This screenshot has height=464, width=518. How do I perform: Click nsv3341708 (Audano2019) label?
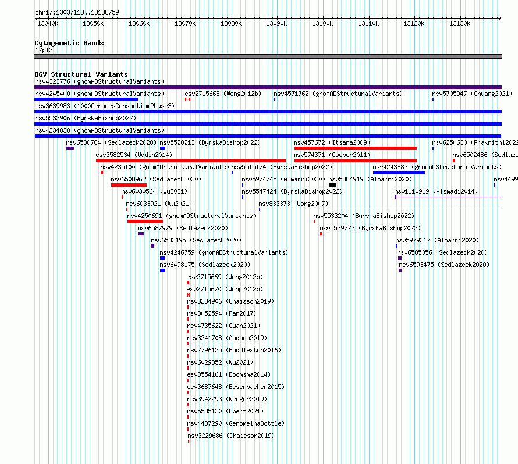(x=227, y=338)
